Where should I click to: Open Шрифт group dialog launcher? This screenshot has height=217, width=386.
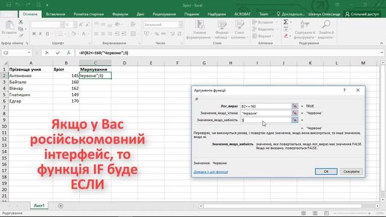point(89,43)
